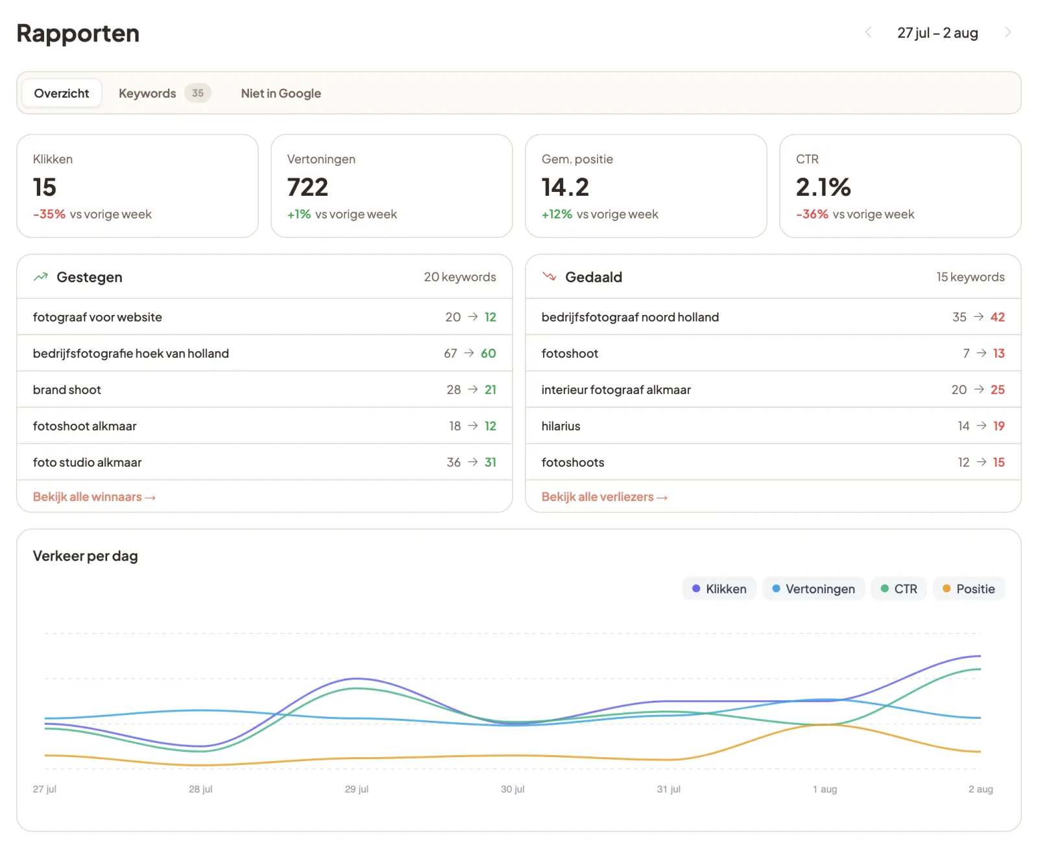The width and height of the screenshot is (1038, 844).
Task: Click arrow in fotograaf voor website row
Action: 473,317
